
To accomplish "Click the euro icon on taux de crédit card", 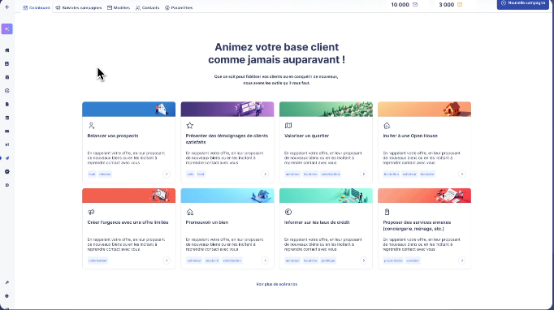I will [x=288, y=212].
